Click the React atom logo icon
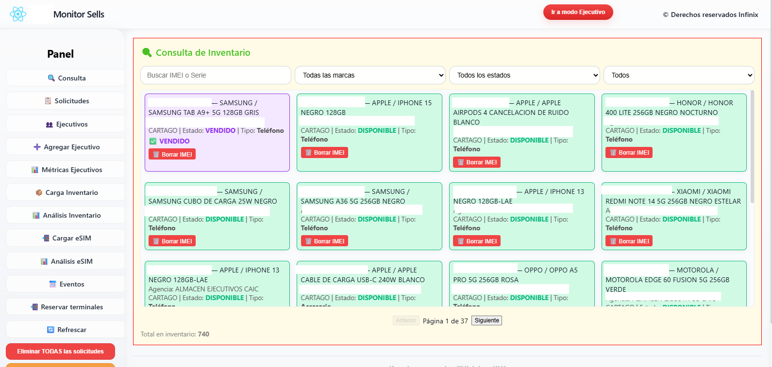This screenshot has height=367, width=772. tap(18, 14)
